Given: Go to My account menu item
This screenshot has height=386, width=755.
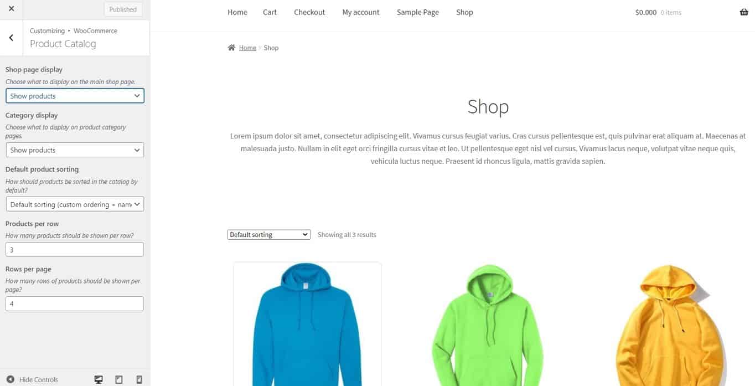Looking at the screenshot, I should pyautogui.click(x=361, y=12).
